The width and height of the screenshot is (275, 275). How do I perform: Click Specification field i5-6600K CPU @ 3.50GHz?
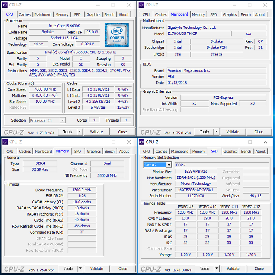point(80,52)
